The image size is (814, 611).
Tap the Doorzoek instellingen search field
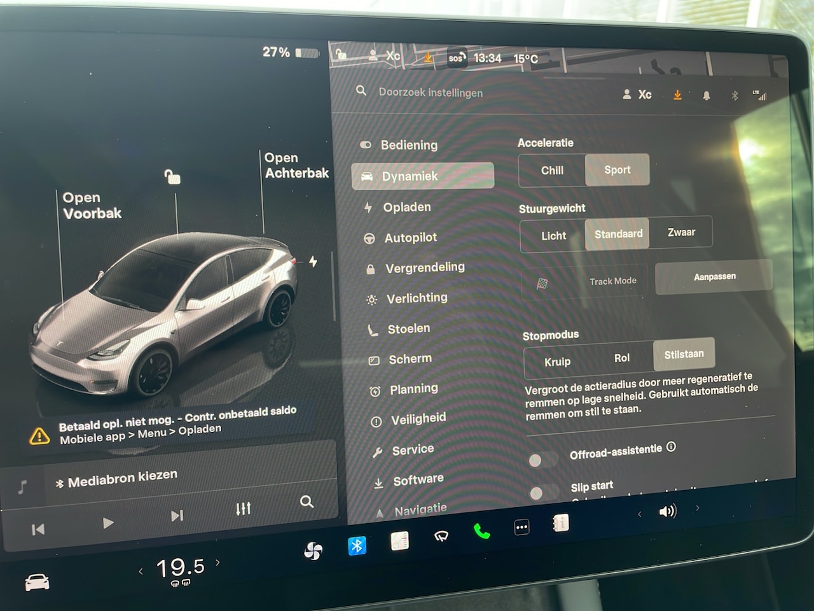[431, 93]
